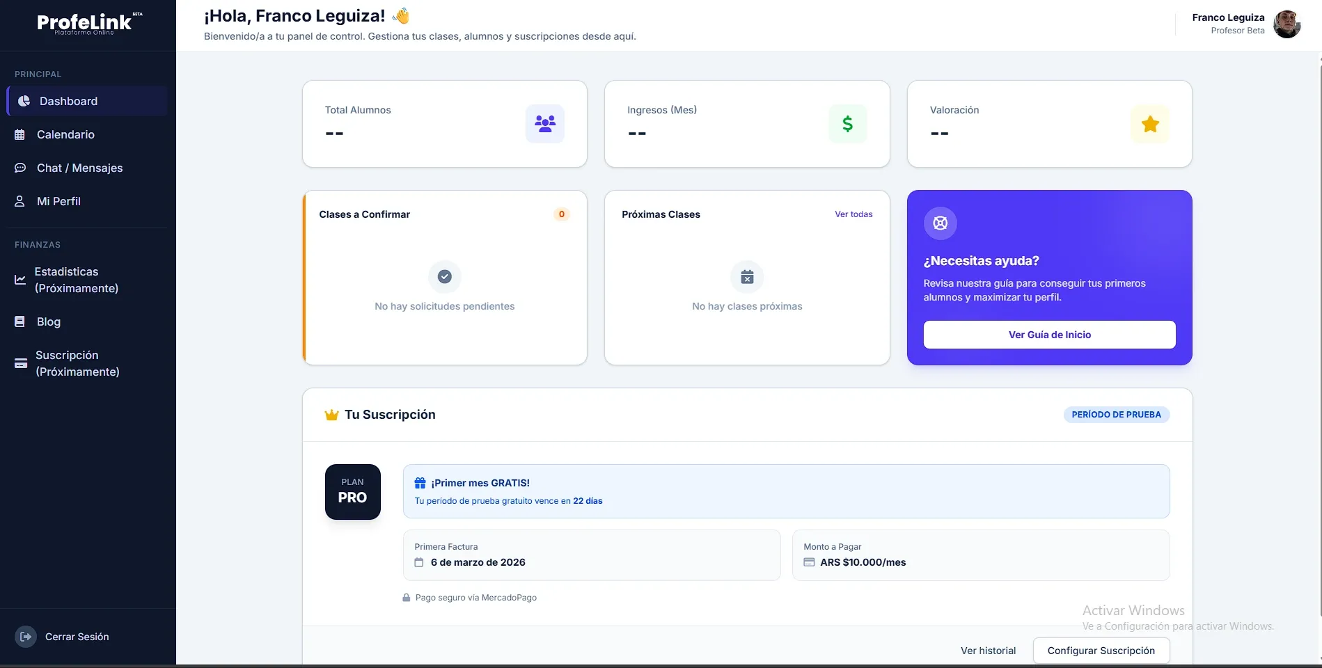Go to Calendario in sidebar
The image size is (1322, 668).
click(x=87, y=134)
